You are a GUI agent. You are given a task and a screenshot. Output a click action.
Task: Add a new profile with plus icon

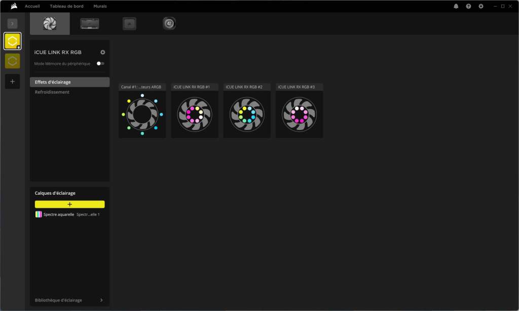tap(12, 81)
